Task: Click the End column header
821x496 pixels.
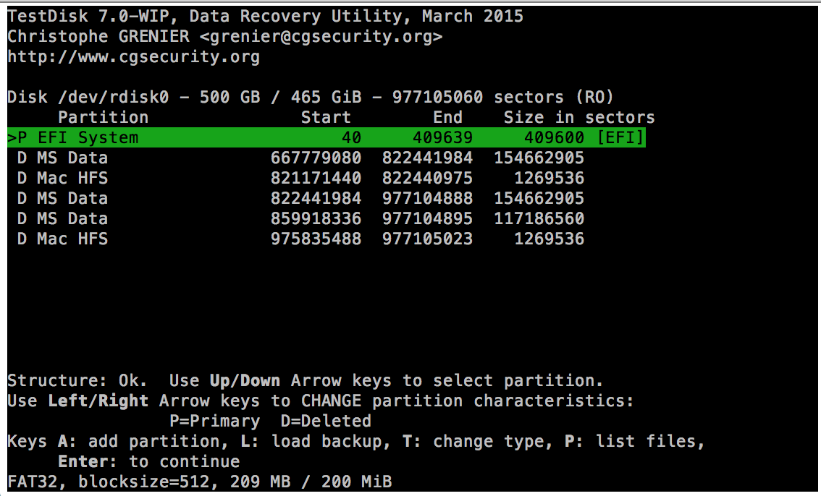Action: (447, 118)
